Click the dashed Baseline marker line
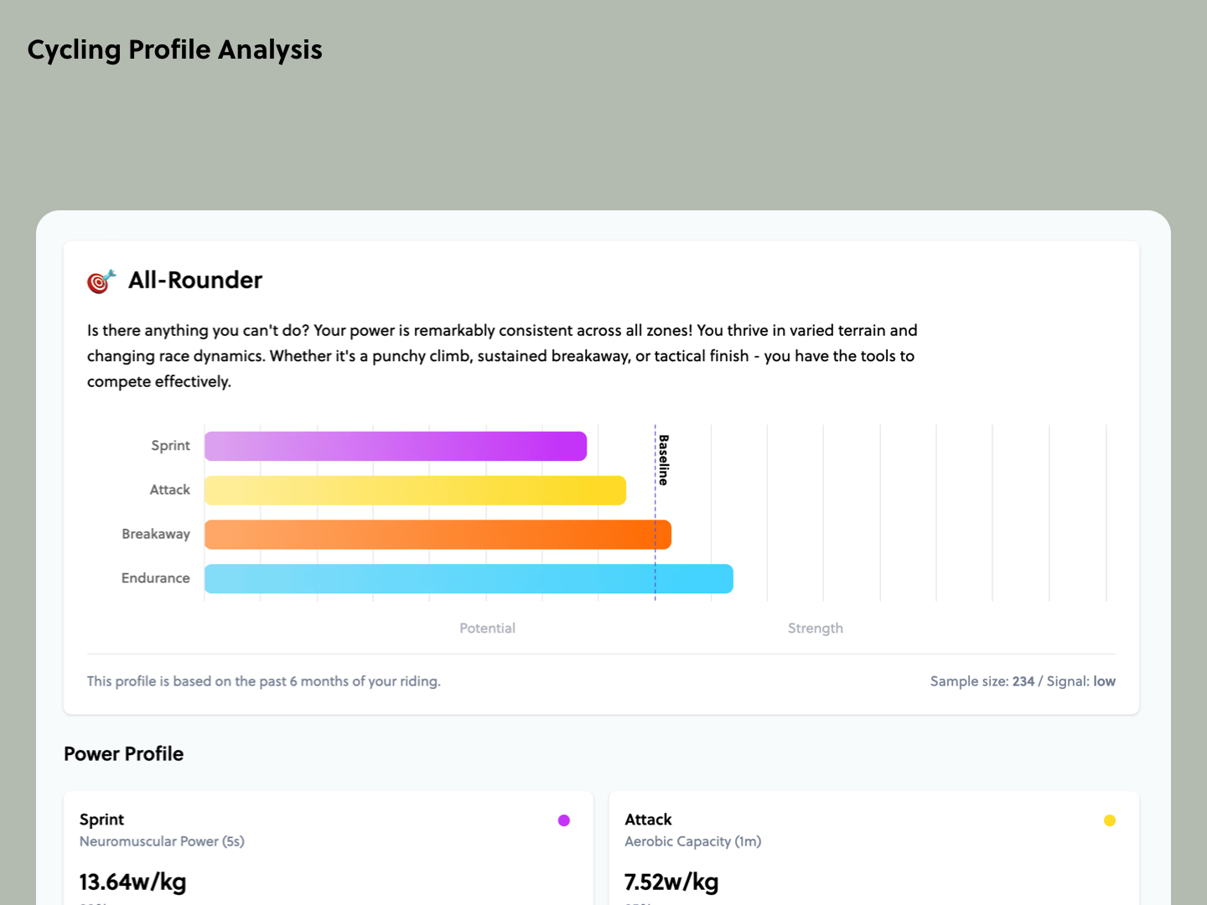This screenshot has width=1207, height=905. tap(655, 511)
